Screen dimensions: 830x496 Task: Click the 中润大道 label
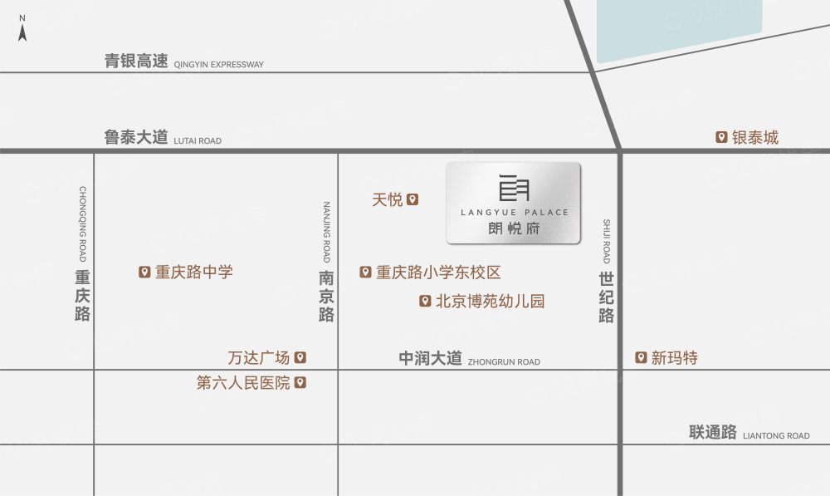[430, 358]
